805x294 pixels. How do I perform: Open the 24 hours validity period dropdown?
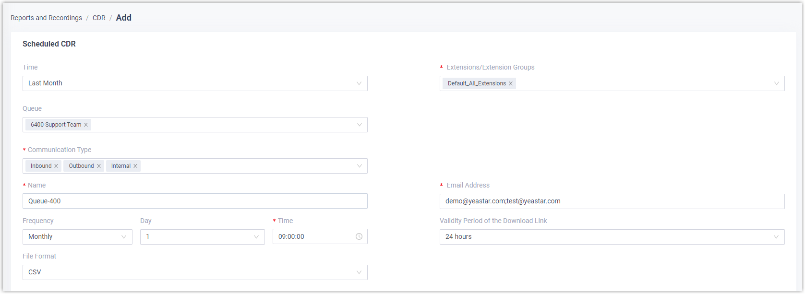(776, 237)
